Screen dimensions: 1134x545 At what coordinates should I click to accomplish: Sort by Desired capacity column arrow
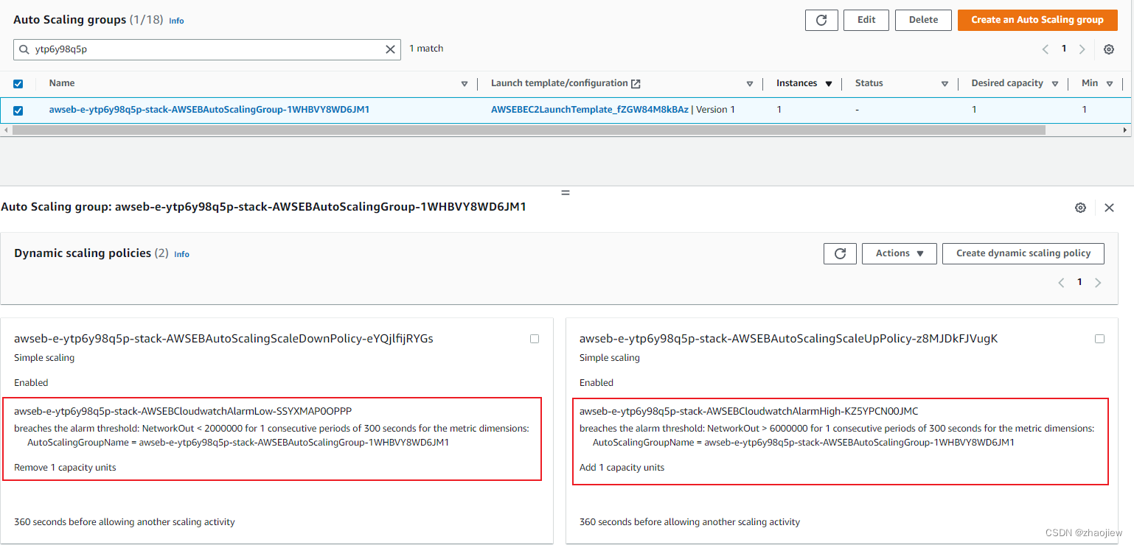(x=1055, y=84)
